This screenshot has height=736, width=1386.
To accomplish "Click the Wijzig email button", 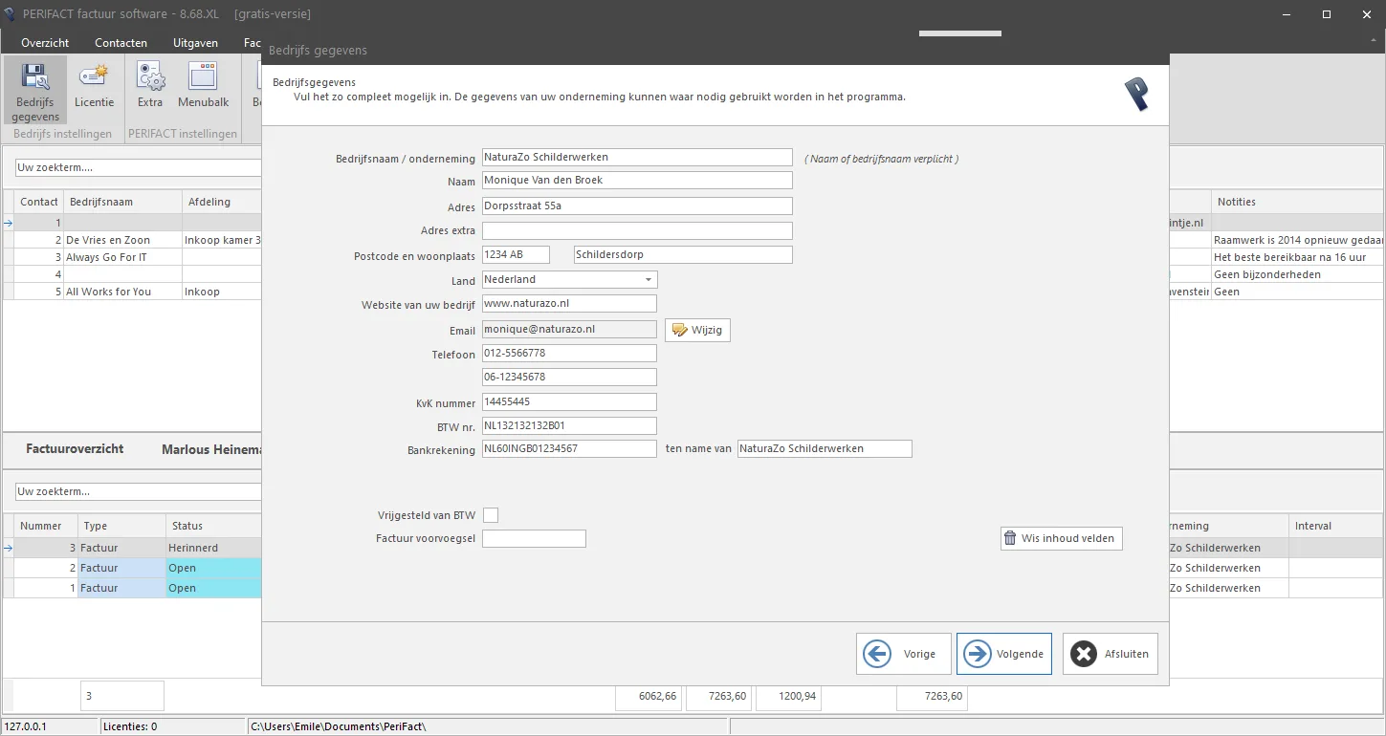I will pyautogui.click(x=697, y=330).
